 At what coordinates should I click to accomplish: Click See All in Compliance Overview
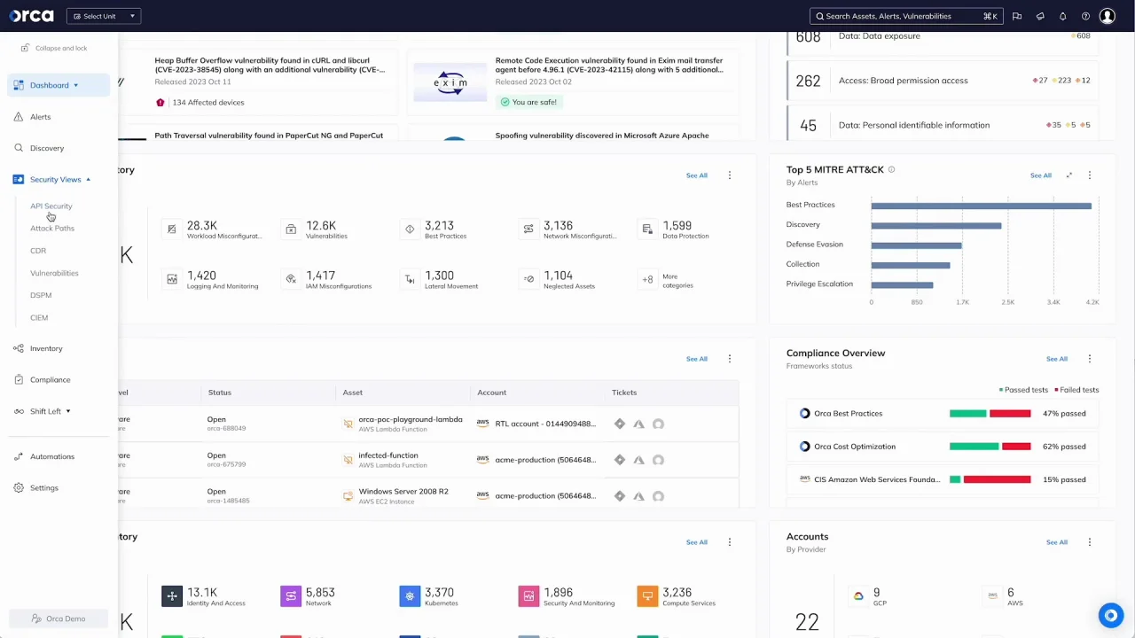[1056, 359]
